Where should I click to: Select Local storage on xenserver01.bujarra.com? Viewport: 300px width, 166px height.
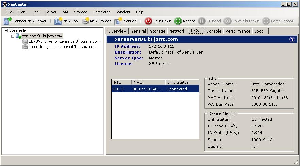[62, 47]
